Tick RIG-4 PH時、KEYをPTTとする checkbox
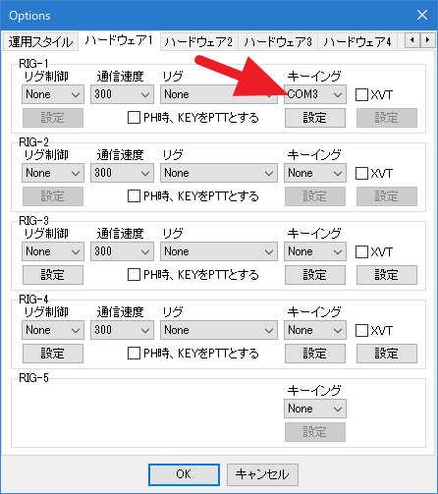438x494 pixels. point(134,354)
